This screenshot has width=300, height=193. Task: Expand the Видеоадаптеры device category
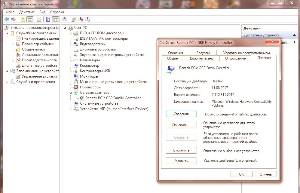tap(71, 44)
